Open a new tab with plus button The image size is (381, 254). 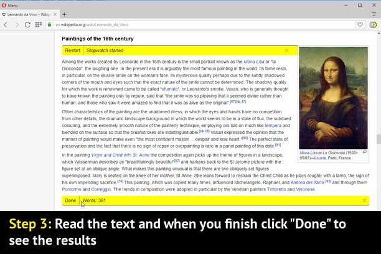tap(64, 14)
